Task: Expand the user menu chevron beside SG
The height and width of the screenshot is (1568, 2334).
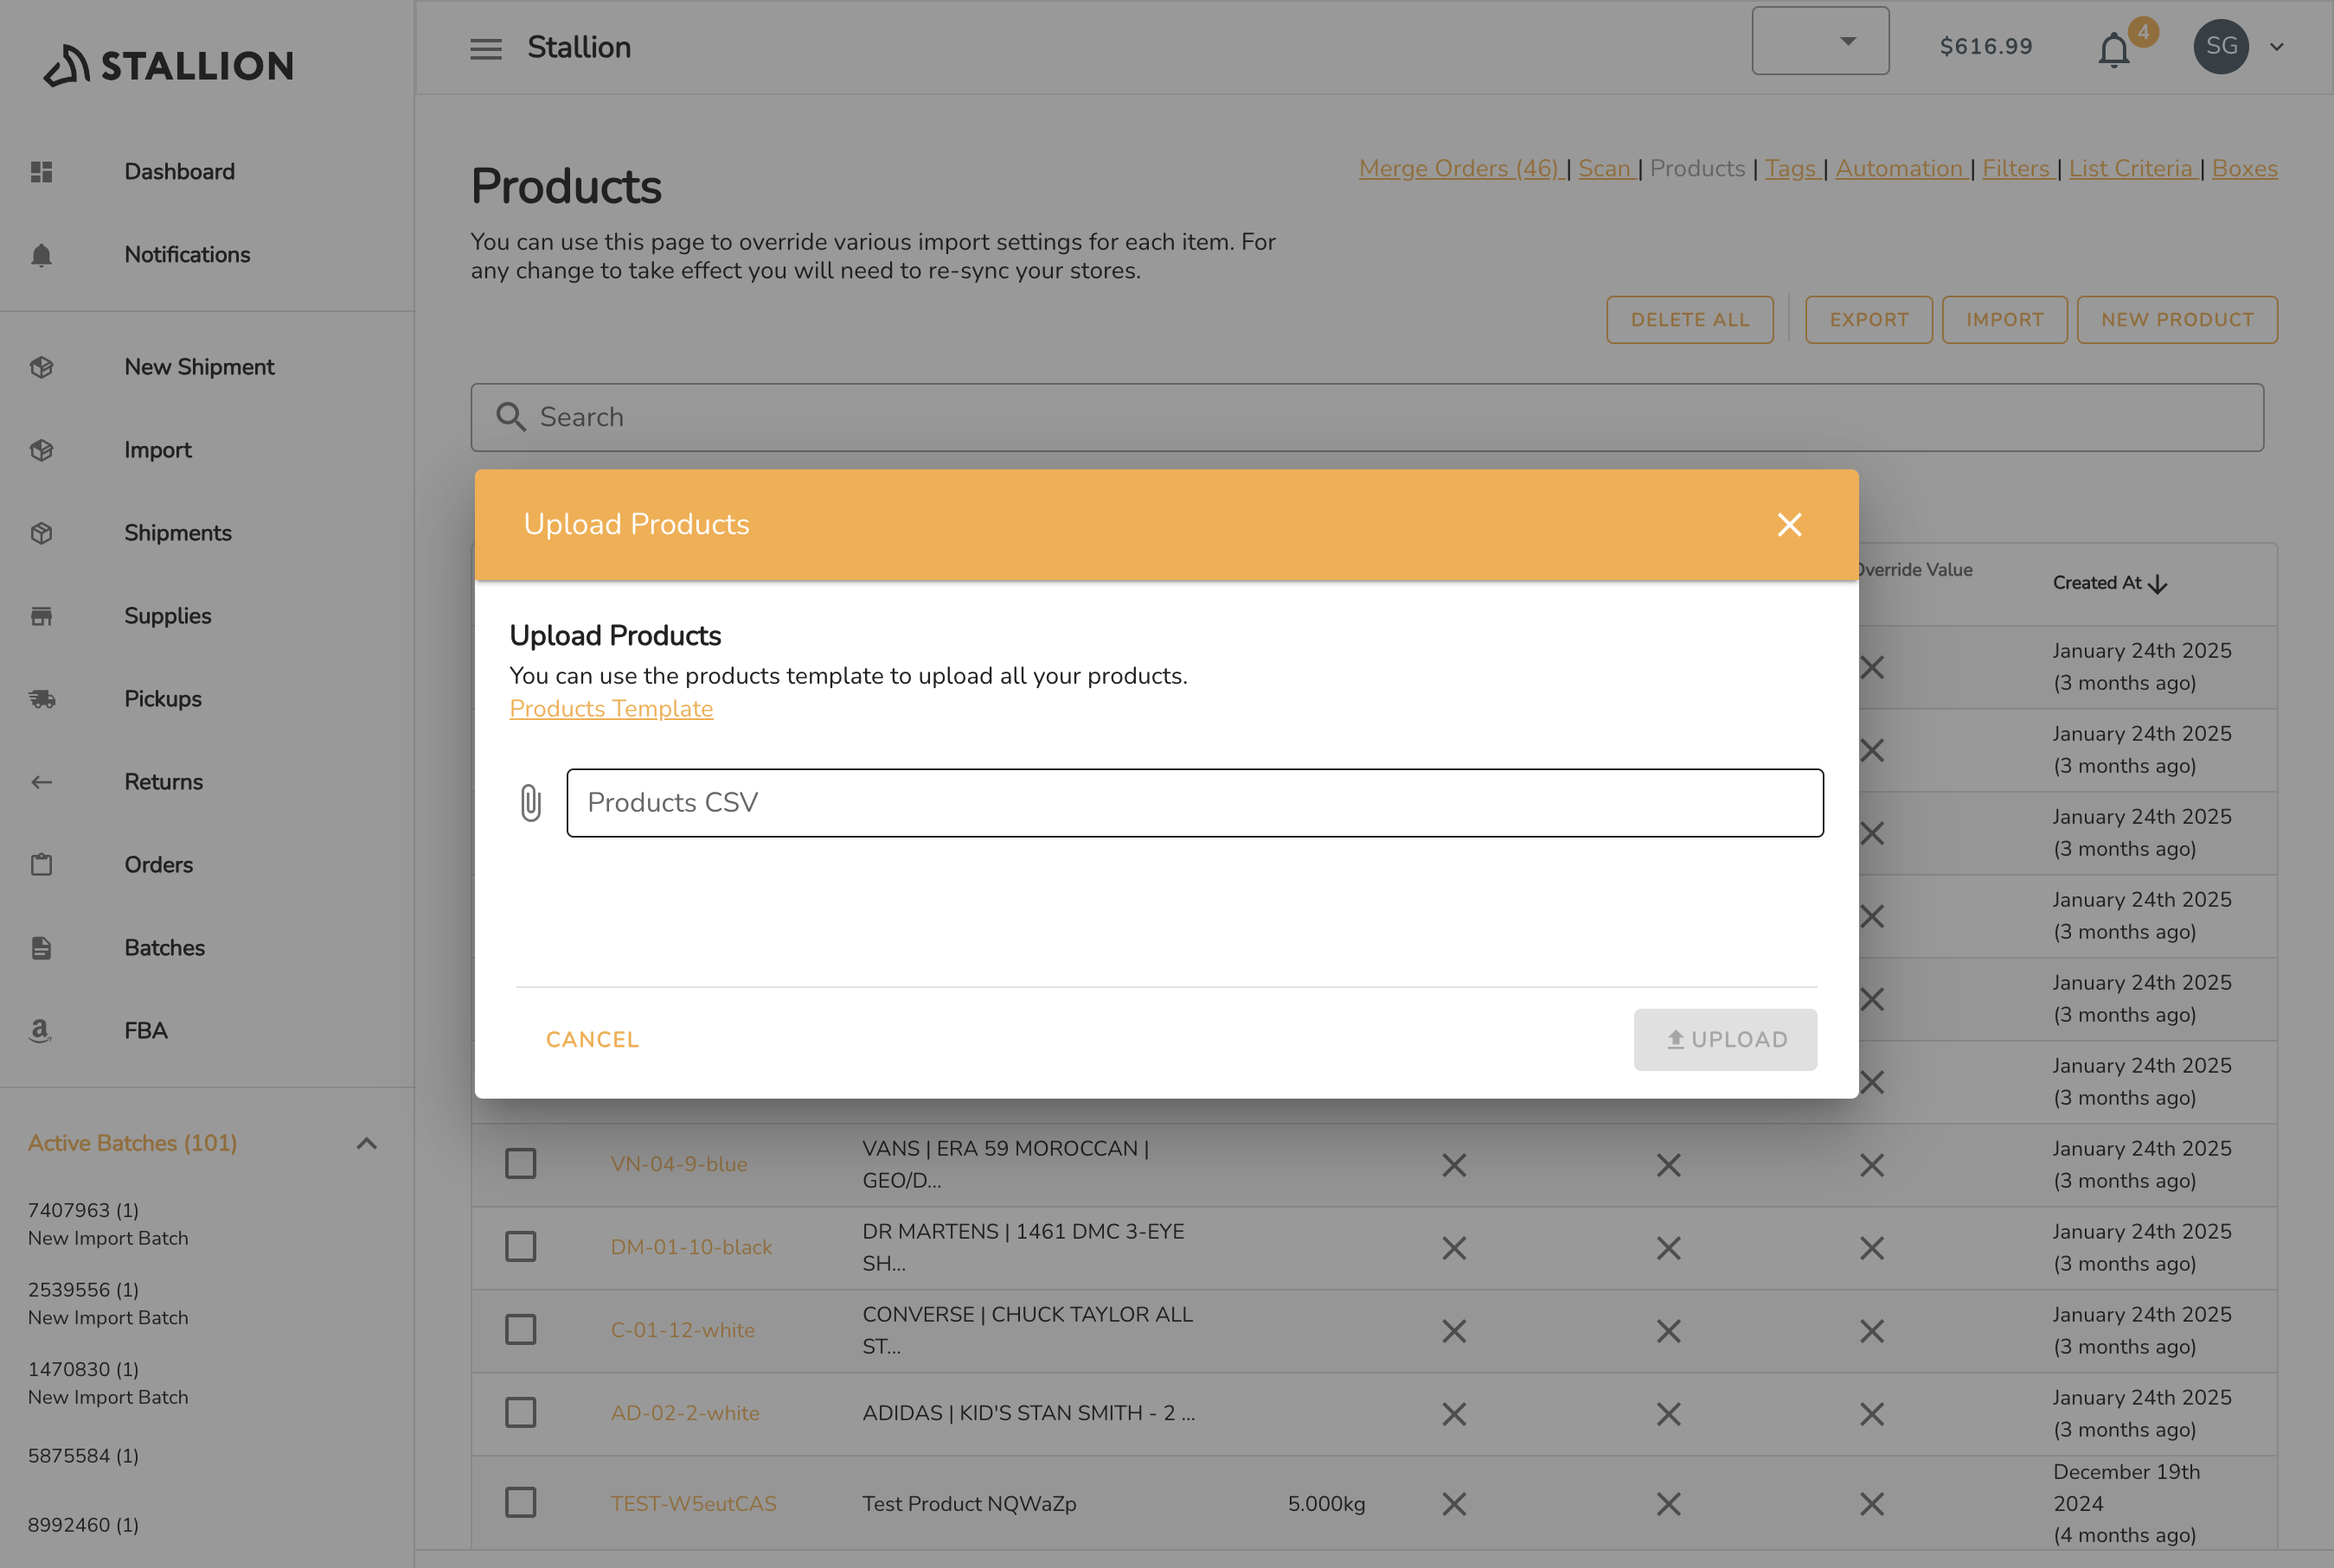Action: 2277,47
